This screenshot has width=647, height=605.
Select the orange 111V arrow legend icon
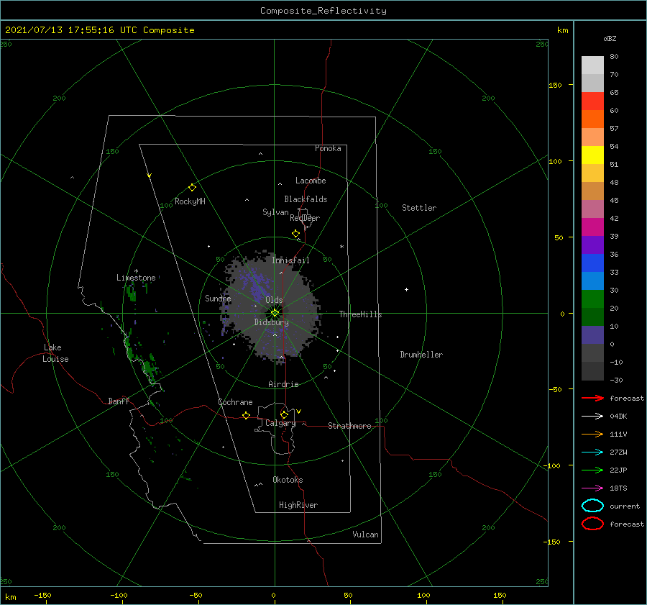pos(592,434)
